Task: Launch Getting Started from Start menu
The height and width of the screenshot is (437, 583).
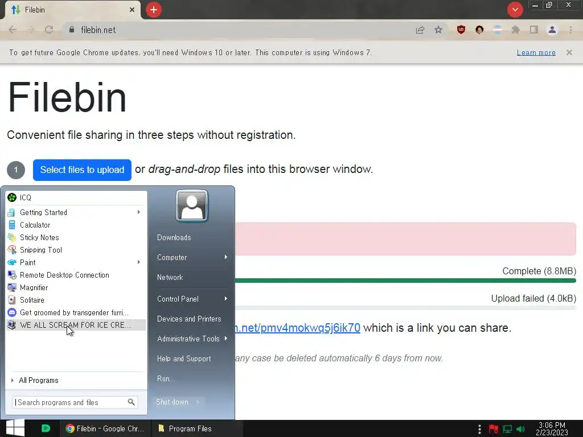Action: point(76,212)
